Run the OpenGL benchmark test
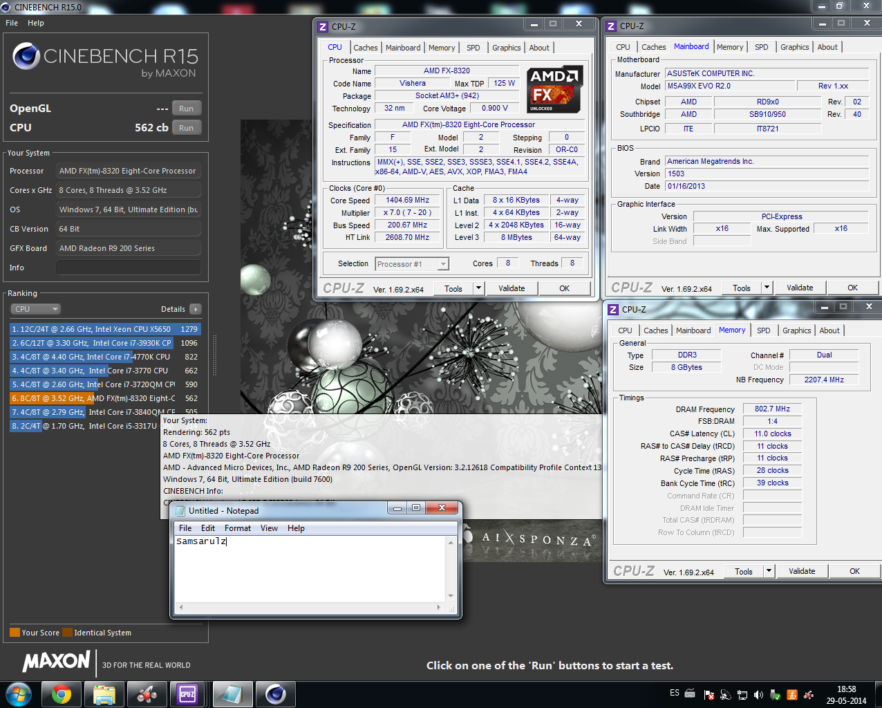Viewport: 882px width, 708px height. tap(187, 109)
